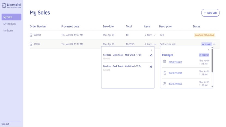Close the items popup
Image resolution: width=226 pixels, height=127 pixels.
point(151,50)
